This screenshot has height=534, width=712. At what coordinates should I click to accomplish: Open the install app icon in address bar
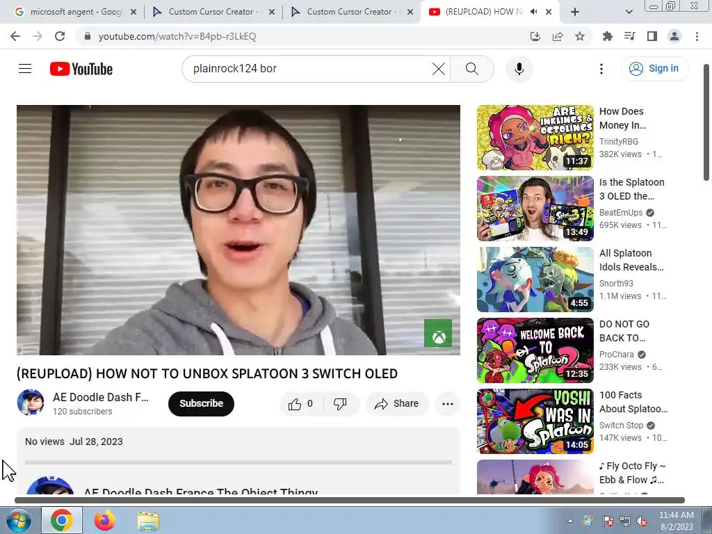(x=535, y=36)
